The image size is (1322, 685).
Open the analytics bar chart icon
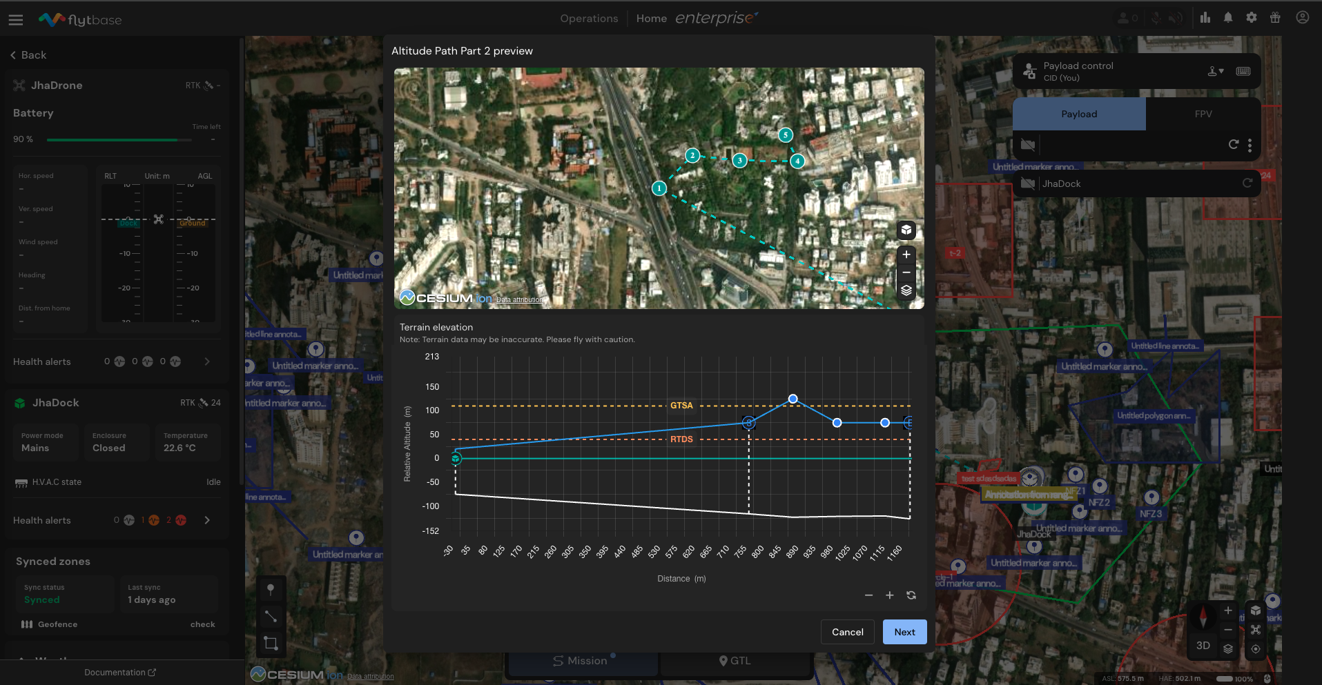pyautogui.click(x=1205, y=18)
